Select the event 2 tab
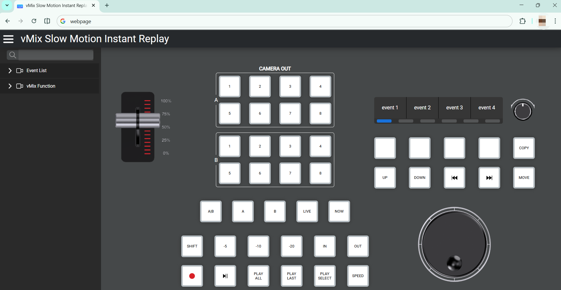 (x=422, y=107)
